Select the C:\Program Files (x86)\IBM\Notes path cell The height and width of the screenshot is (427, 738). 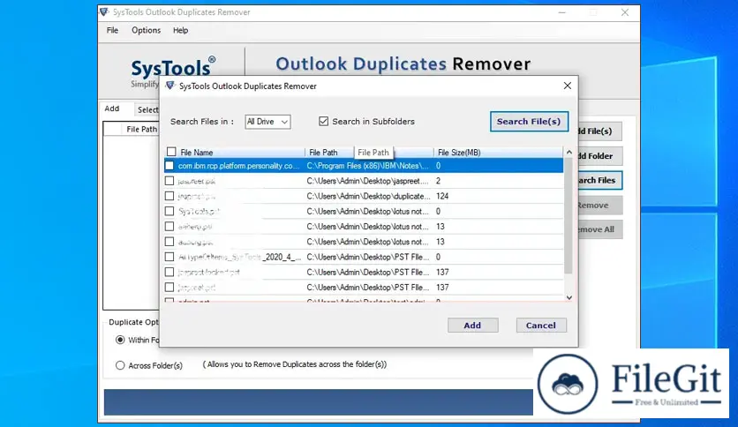[367, 166]
